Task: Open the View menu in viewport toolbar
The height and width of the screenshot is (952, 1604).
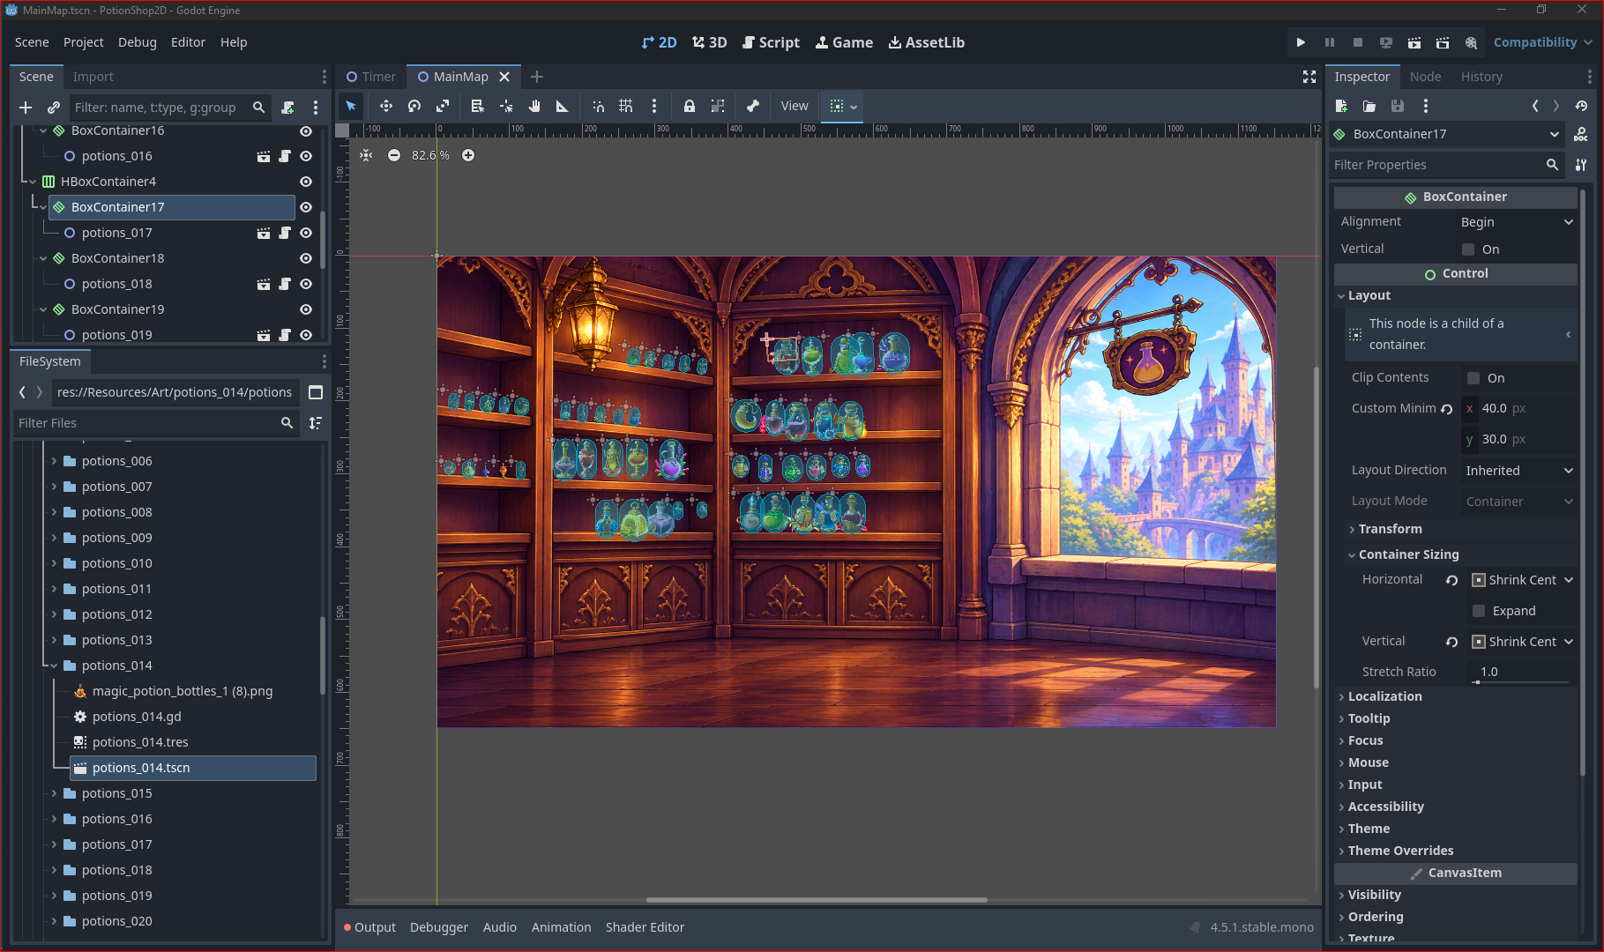Action: (795, 106)
